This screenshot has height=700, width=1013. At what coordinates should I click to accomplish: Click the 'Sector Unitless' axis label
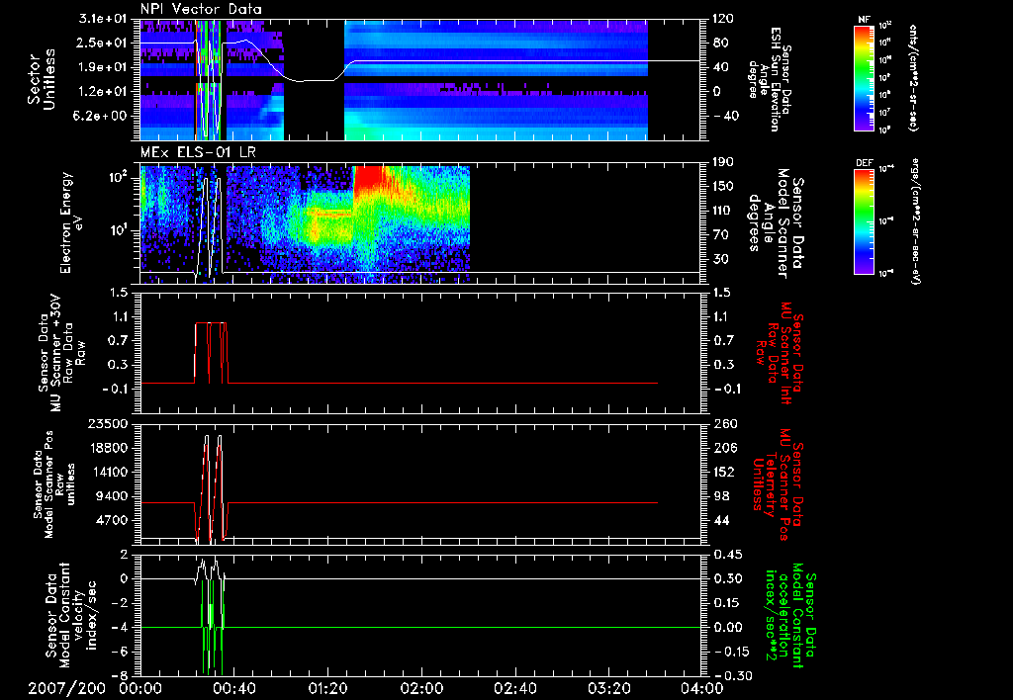(x=42, y=79)
